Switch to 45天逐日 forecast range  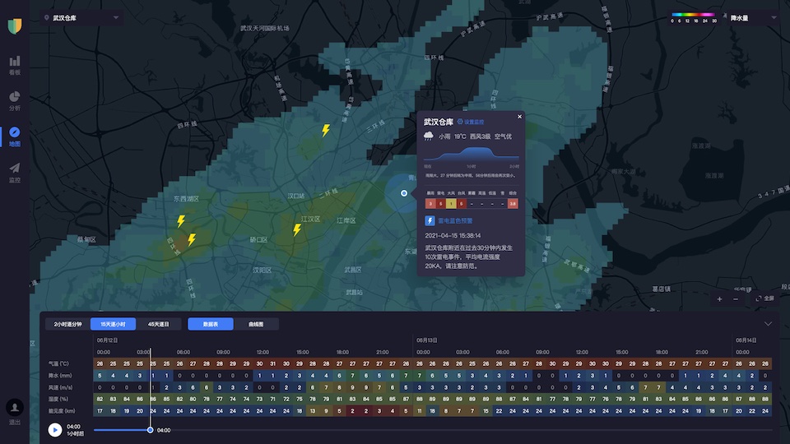point(159,324)
